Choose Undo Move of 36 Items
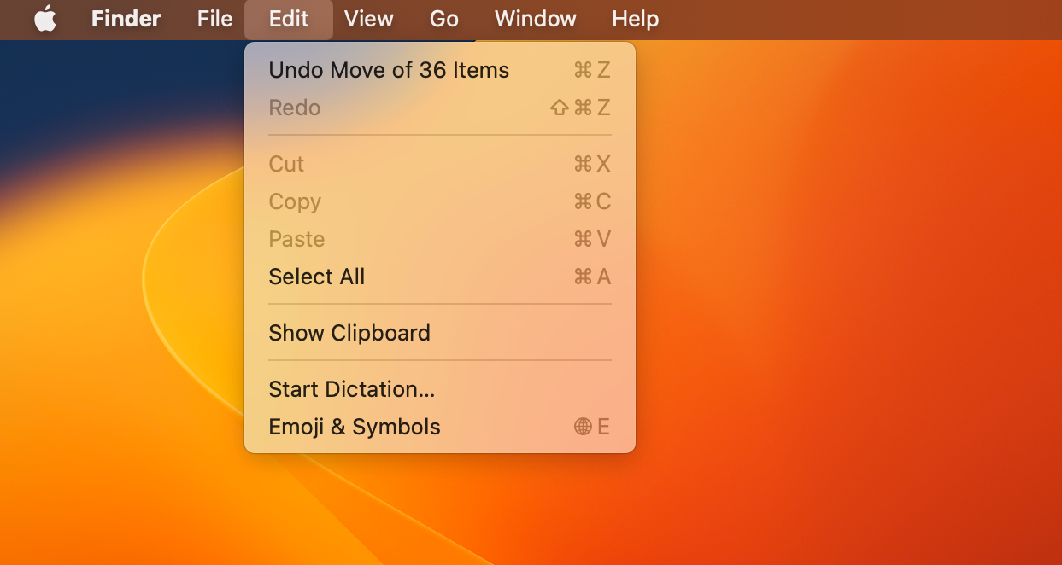The image size is (1062, 565). (440, 70)
